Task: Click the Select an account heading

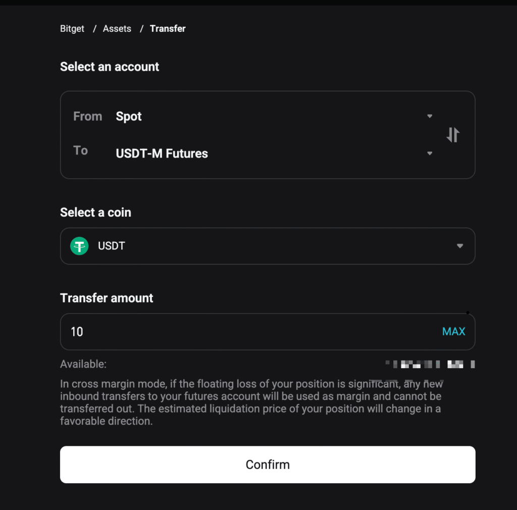Action: coord(110,67)
